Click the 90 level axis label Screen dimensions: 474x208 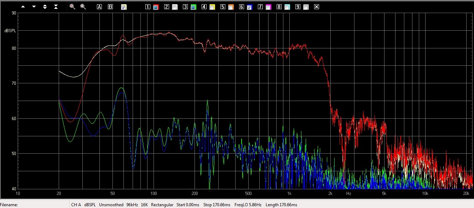point(14,13)
